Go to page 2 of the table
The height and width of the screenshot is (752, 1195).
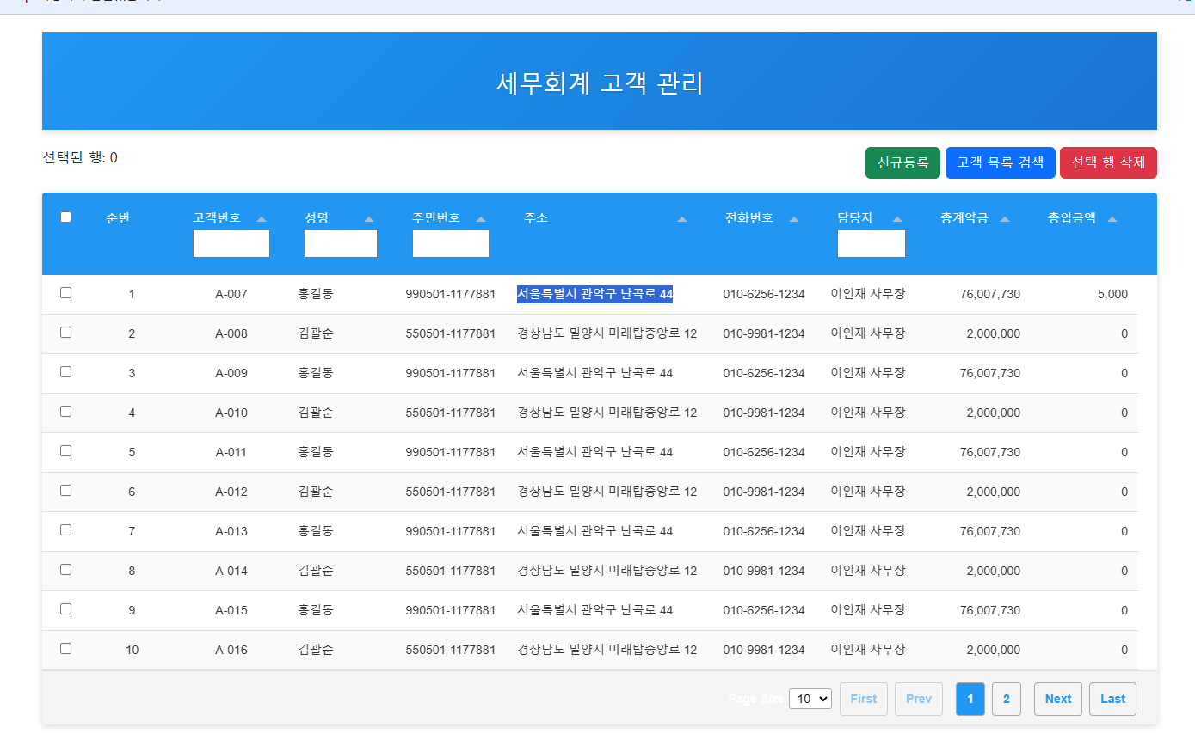click(x=1006, y=699)
